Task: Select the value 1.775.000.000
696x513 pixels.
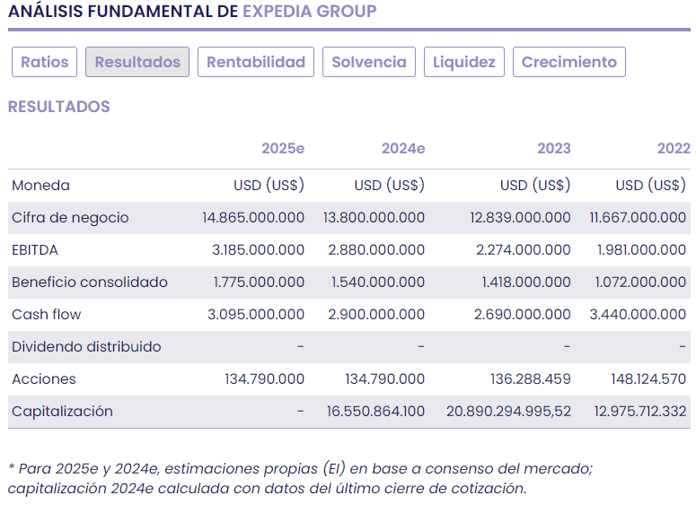Action: [x=259, y=283]
